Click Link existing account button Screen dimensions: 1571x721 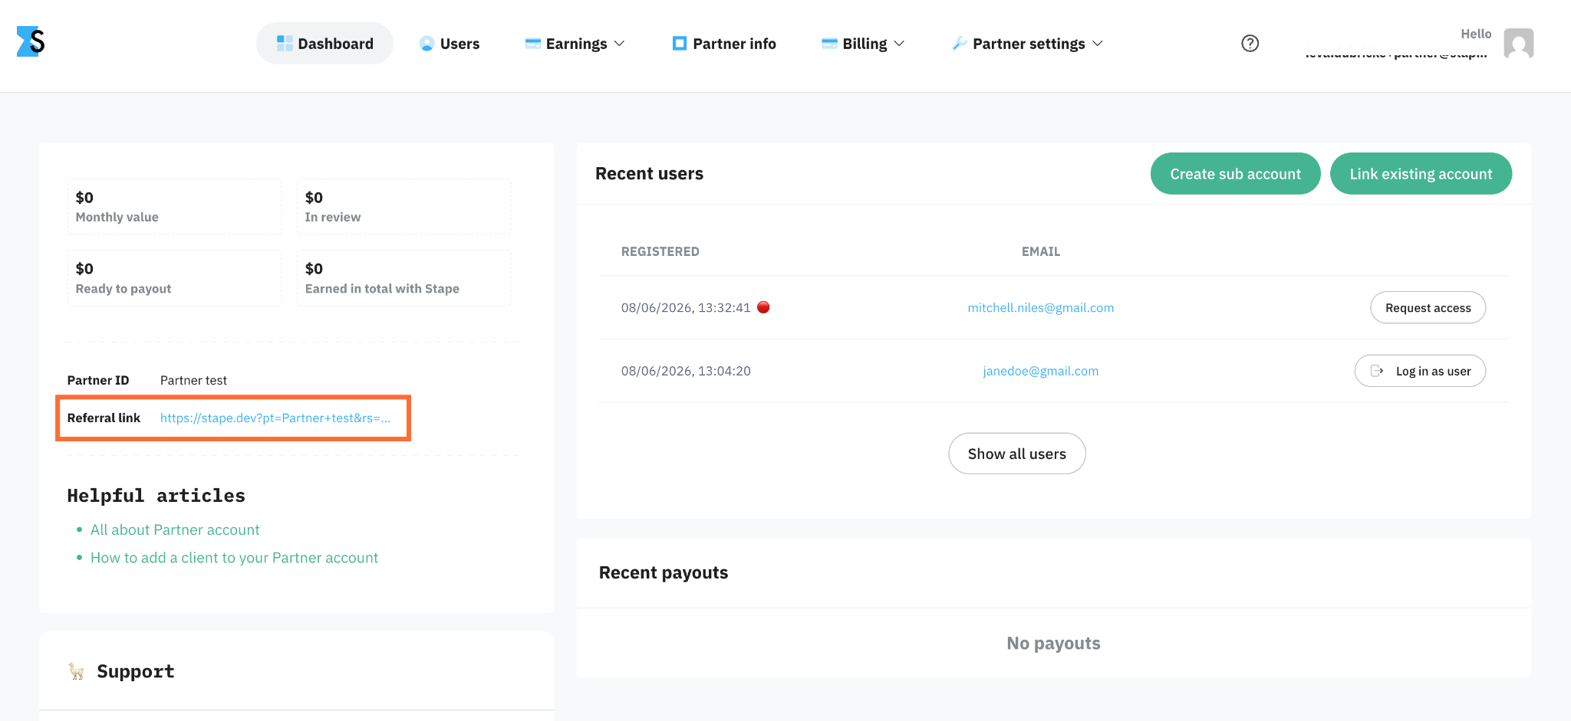1421,174
